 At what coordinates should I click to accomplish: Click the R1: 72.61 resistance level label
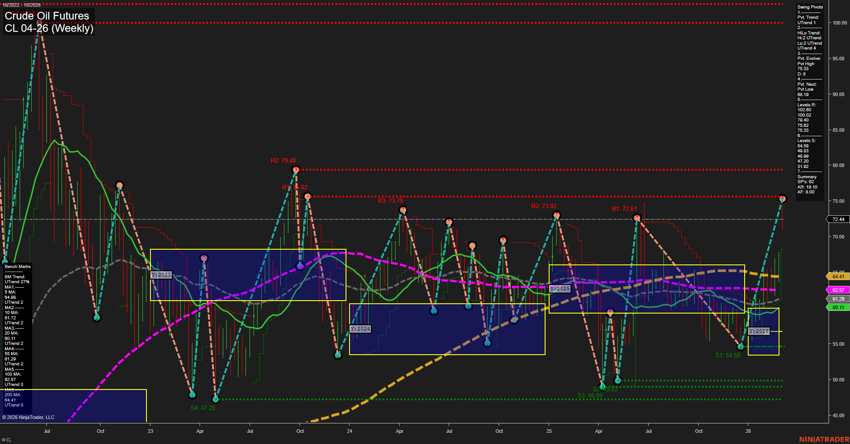[x=625, y=208]
